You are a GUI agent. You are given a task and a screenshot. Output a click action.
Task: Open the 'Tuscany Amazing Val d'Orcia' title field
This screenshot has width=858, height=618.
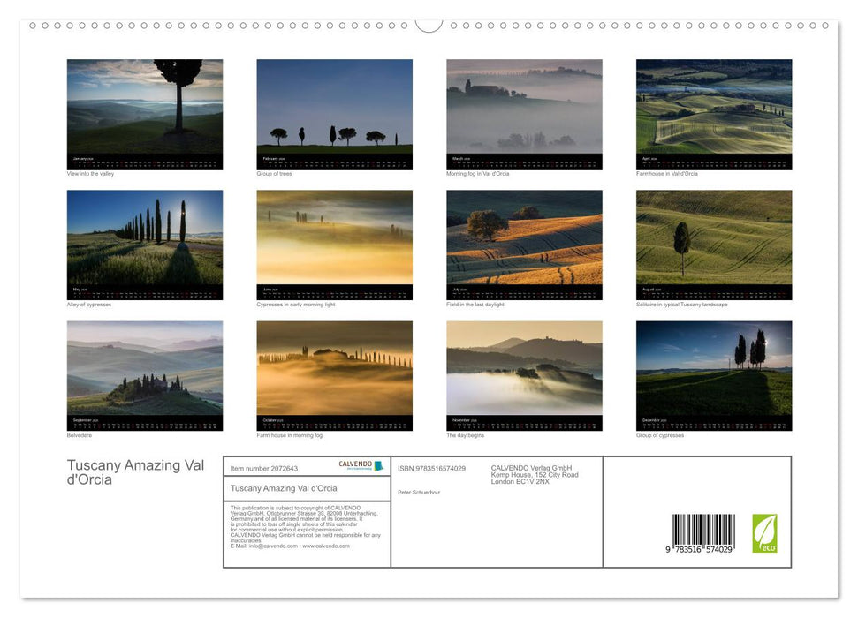(x=285, y=488)
